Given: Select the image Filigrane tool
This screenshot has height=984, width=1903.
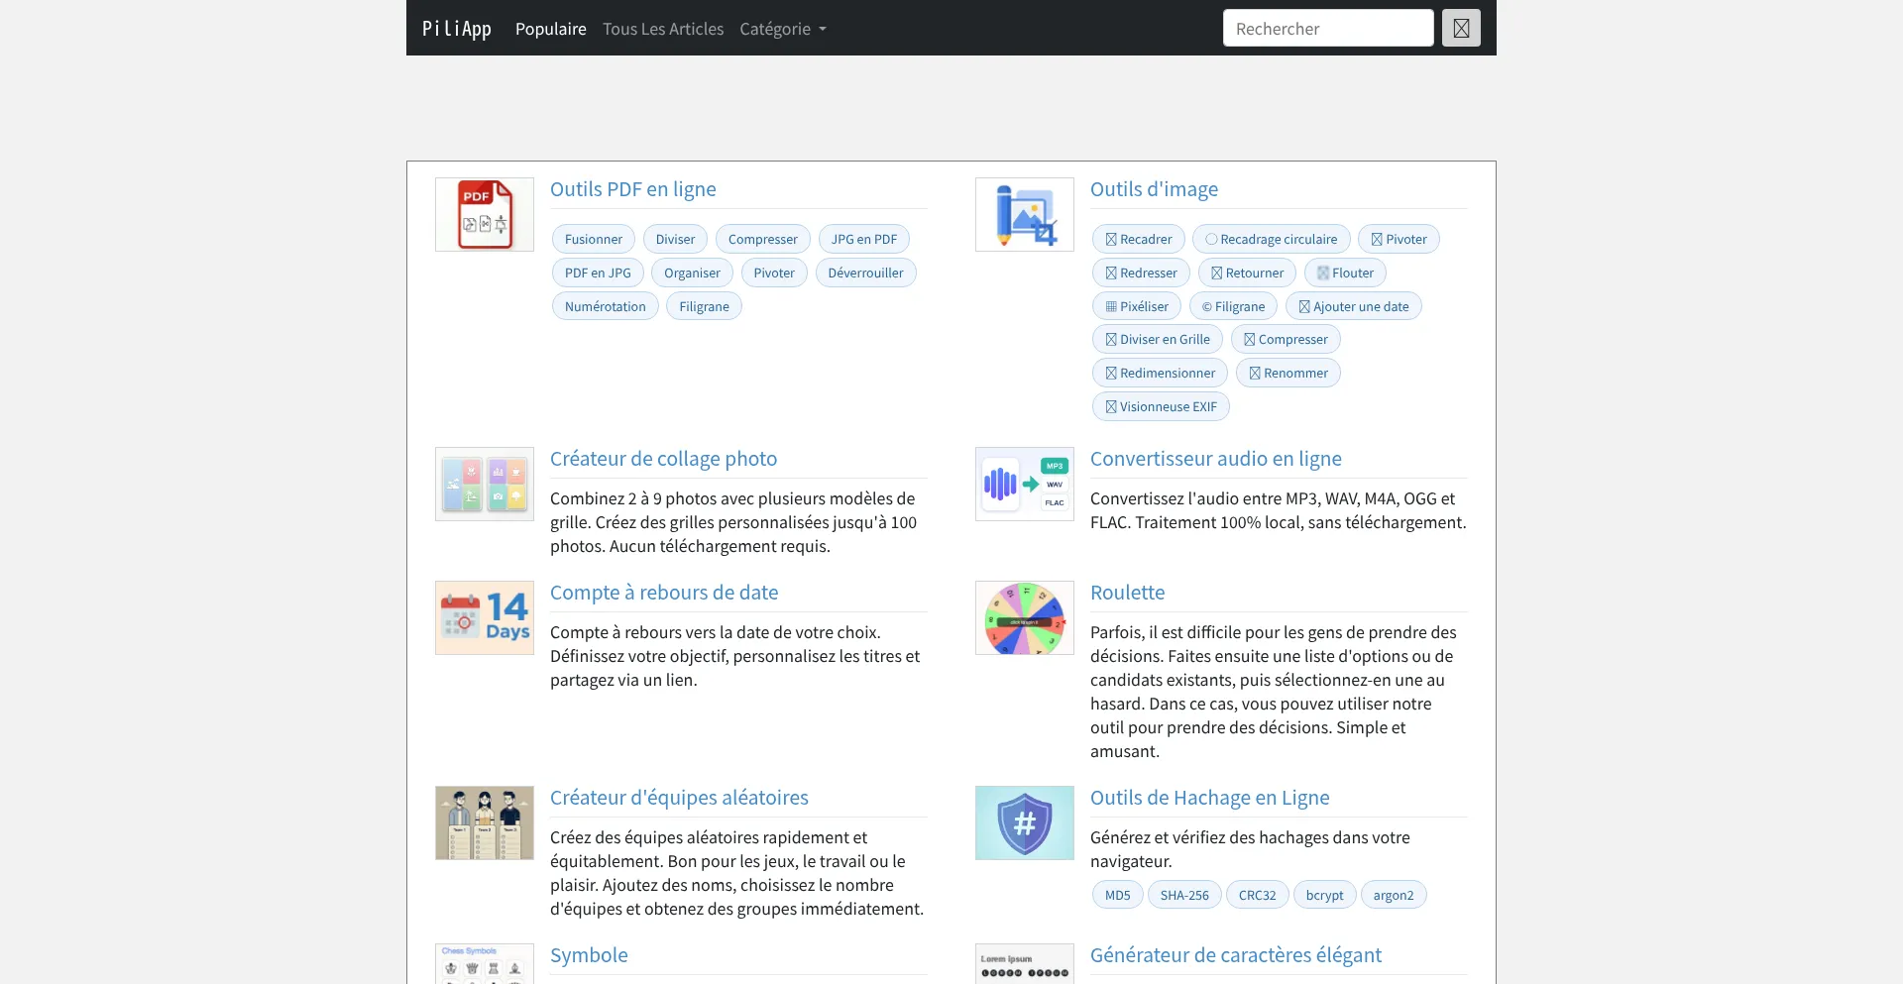Looking at the screenshot, I should coord(1233,306).
